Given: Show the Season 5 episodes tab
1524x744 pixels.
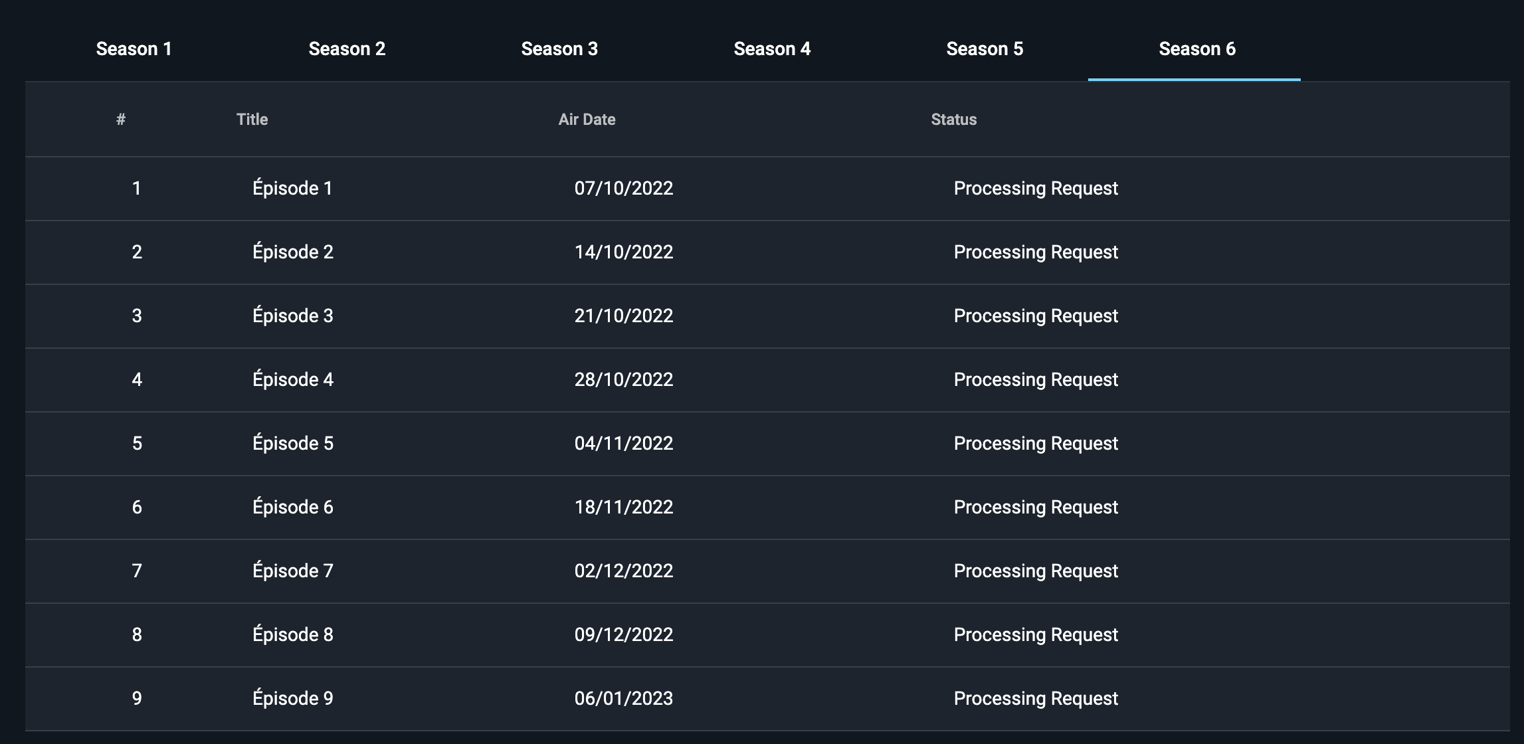Looking at the screenshot, I should [x=985, y=48].
